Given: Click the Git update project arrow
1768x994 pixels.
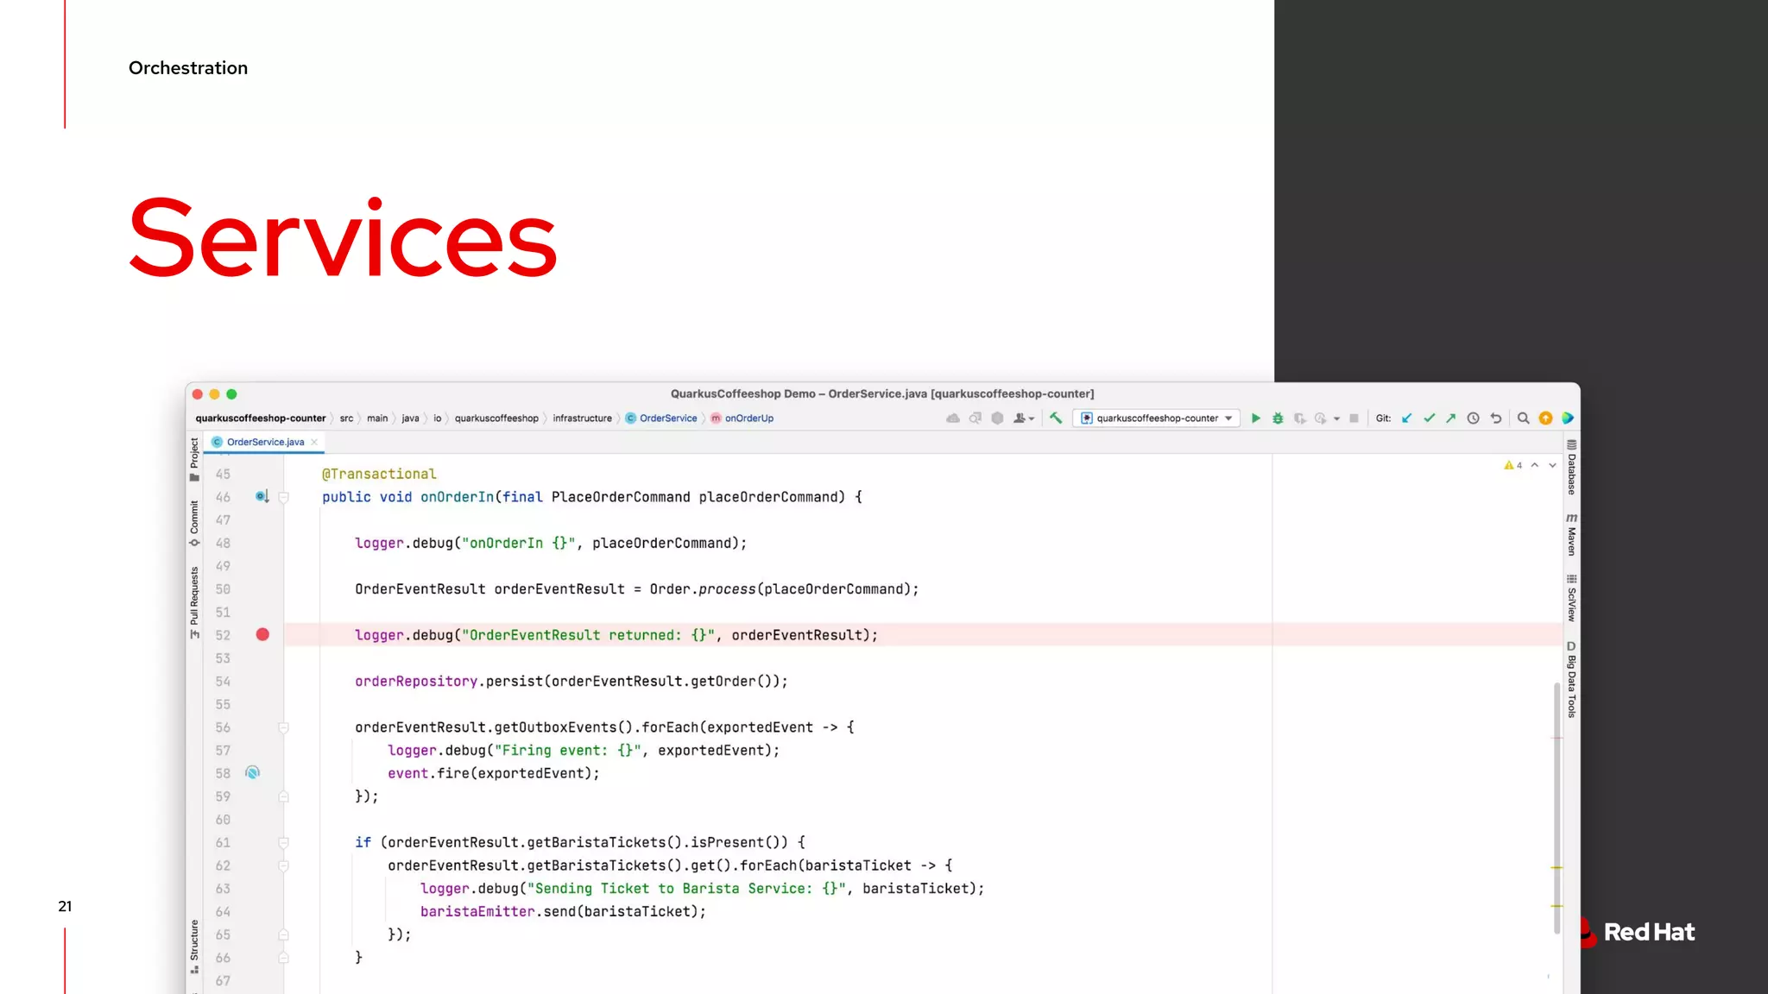Looking at the screenshot, I should pos(1407,418).
